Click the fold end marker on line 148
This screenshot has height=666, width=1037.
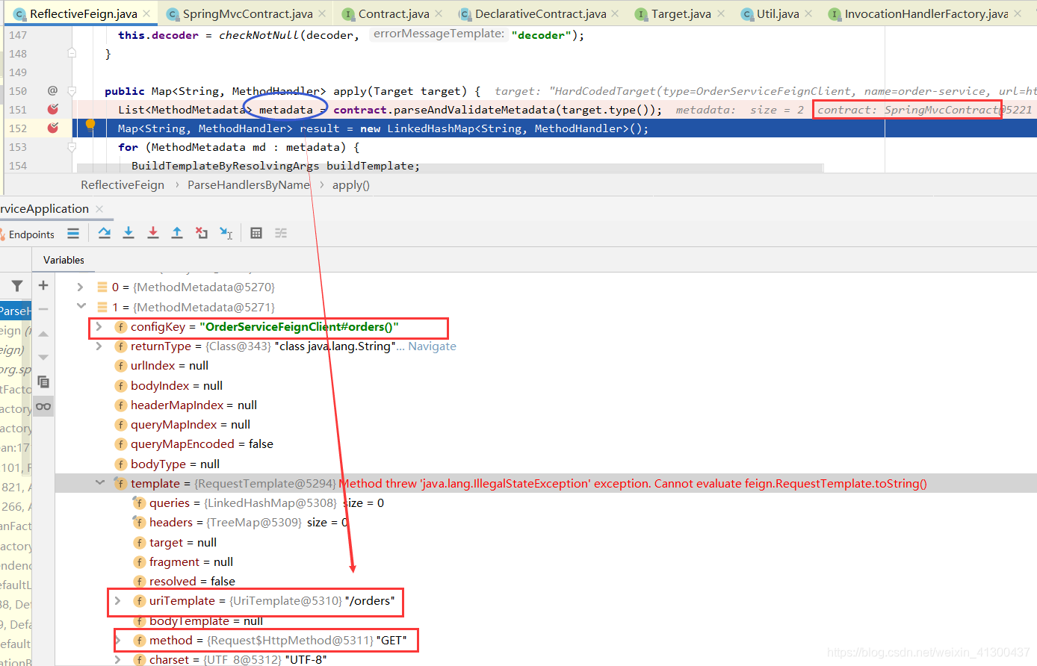(x=72, y=53)
